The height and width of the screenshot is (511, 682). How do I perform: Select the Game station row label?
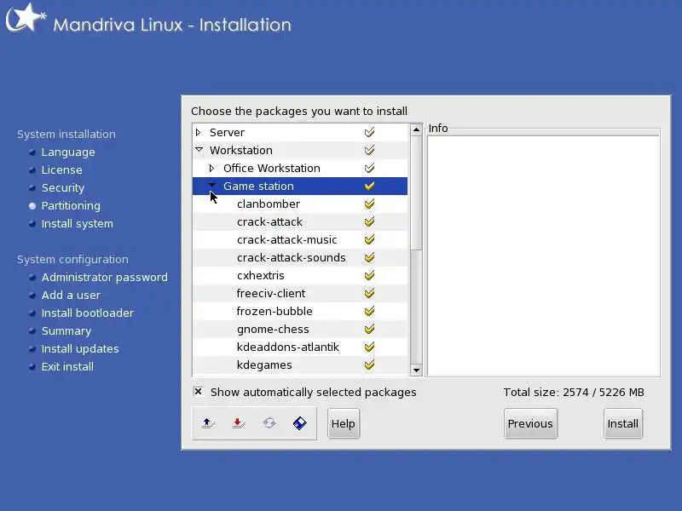(258, 186)
